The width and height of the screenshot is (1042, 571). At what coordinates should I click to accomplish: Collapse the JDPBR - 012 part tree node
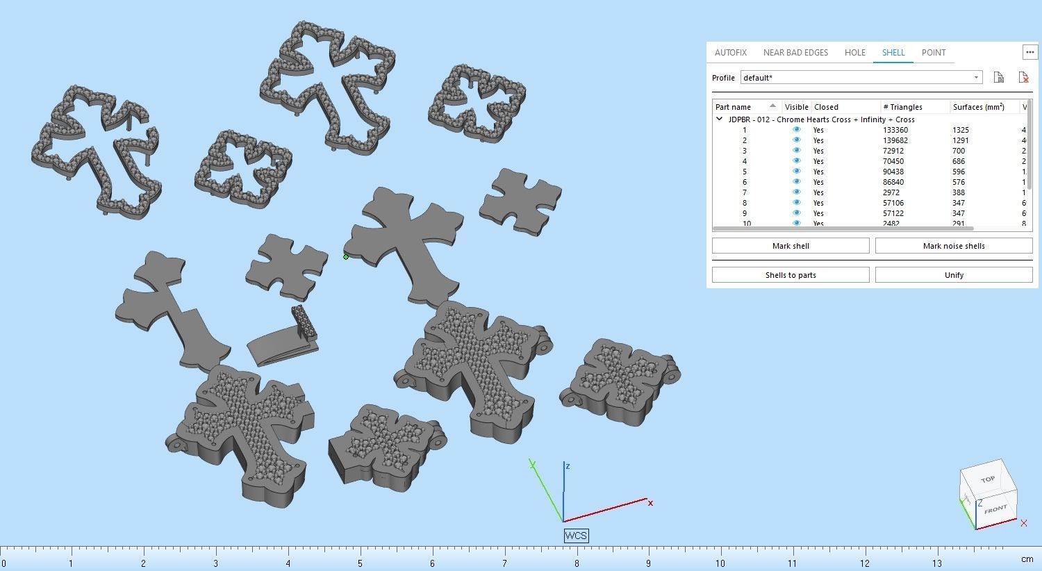720,119
